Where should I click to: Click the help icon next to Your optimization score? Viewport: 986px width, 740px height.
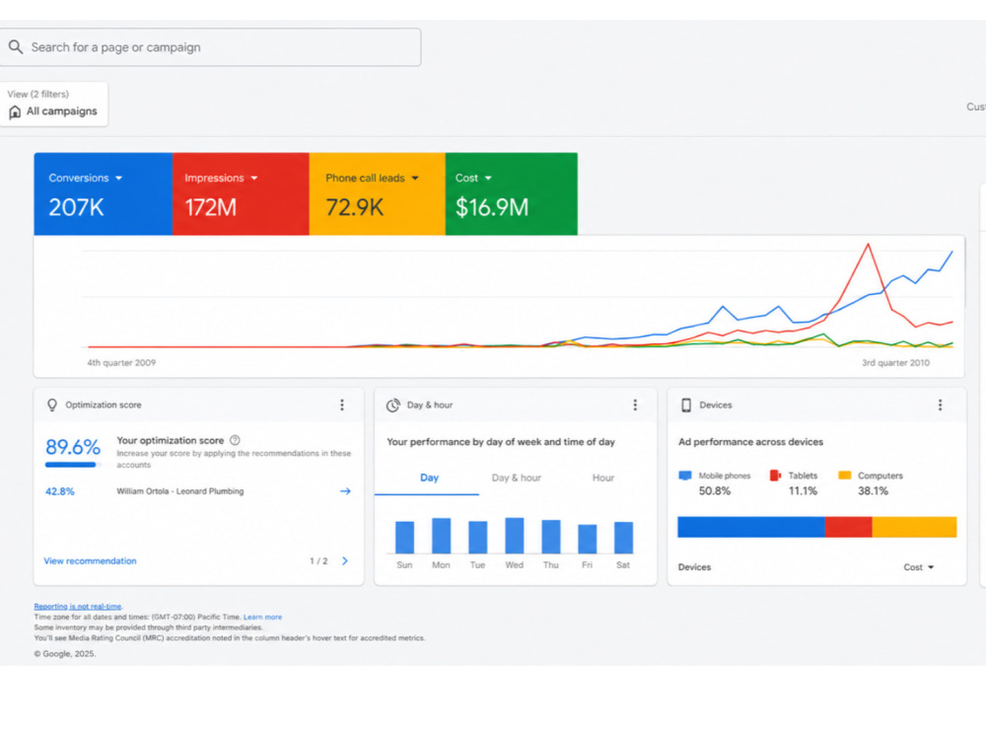click(x=235, y=440)
